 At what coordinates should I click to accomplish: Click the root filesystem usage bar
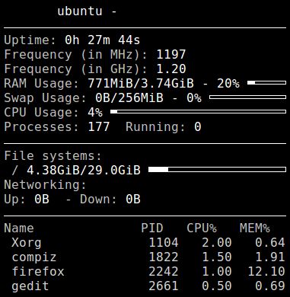[x=217, y=170]
